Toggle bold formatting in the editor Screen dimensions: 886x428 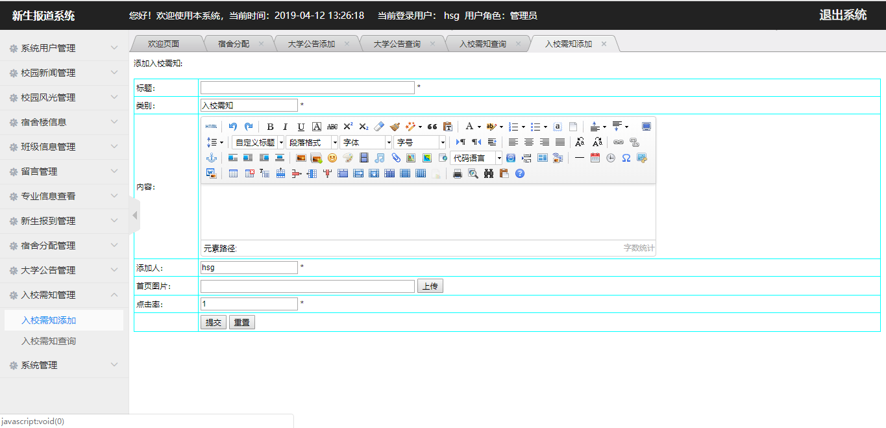(x=270, y=127)
